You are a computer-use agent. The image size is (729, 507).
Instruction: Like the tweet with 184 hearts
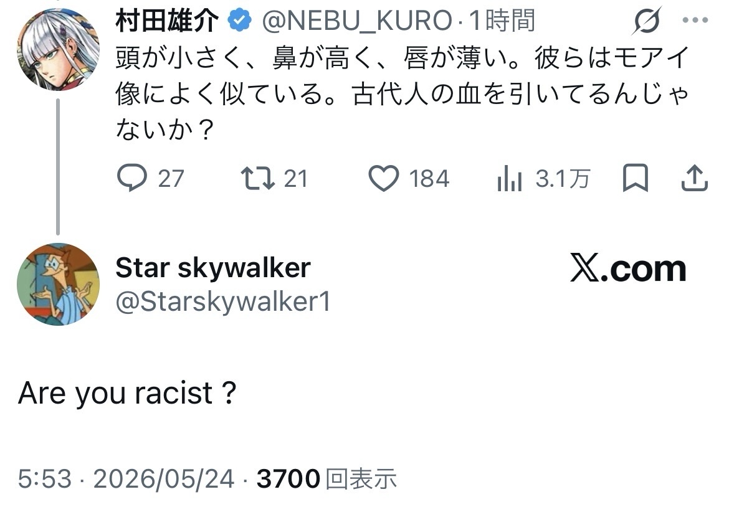point(384,179)
